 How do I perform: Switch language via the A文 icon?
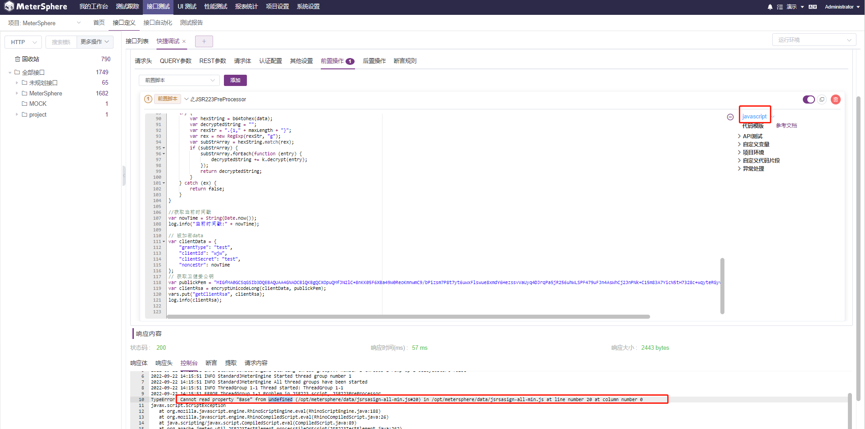tap(812, 7)
